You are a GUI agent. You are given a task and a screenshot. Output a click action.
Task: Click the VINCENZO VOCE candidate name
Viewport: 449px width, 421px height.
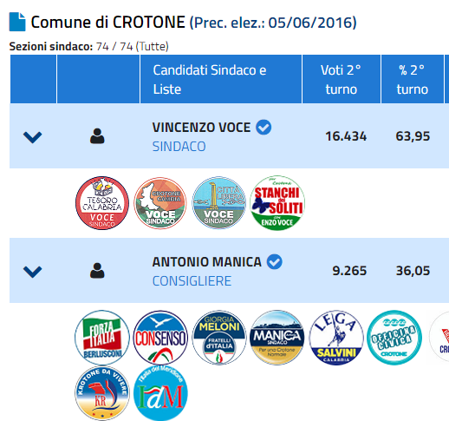tap(201, 128)
